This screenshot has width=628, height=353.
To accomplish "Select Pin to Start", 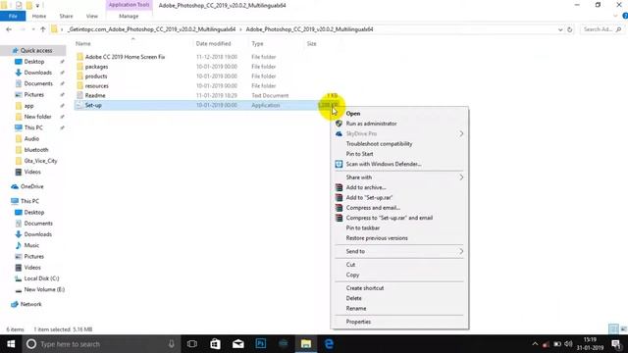I will [x=359, y=154].
